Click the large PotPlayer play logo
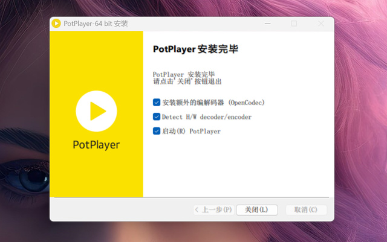 (x=96, y=111)
